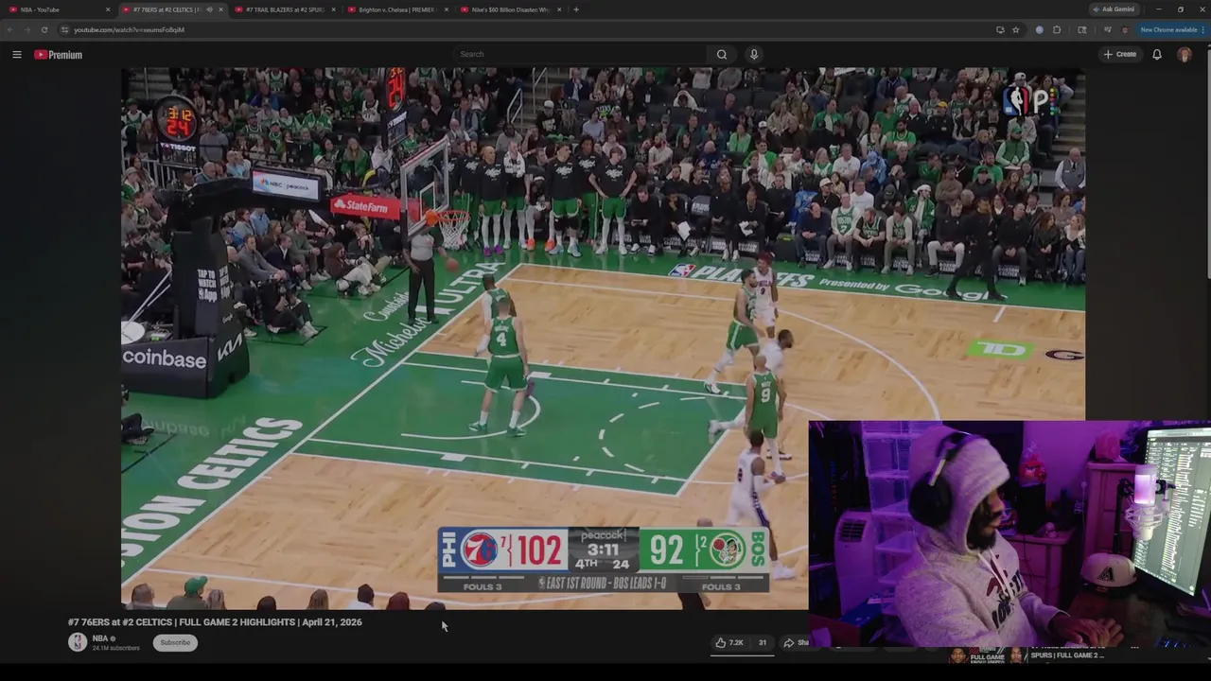Open Chrome profile avatar in toolbar
Screen dimensions: 1211x681
1125,29
